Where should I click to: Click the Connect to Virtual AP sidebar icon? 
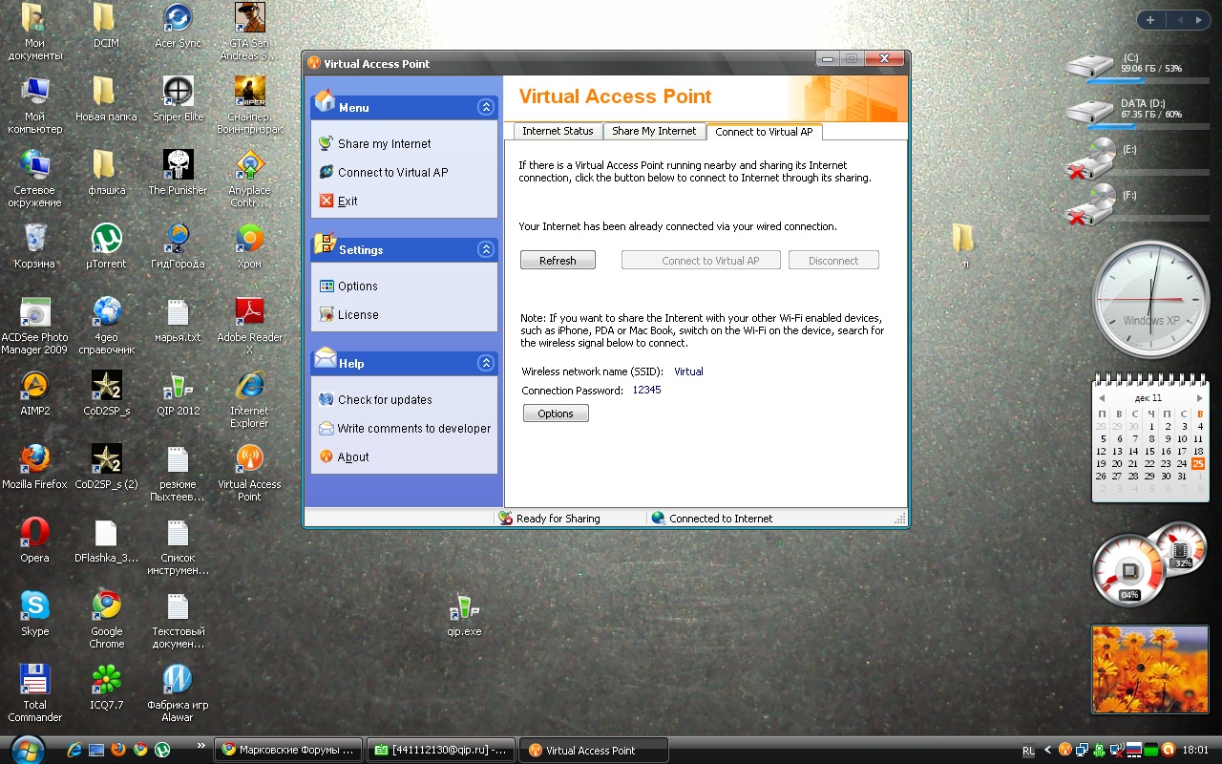326,172
